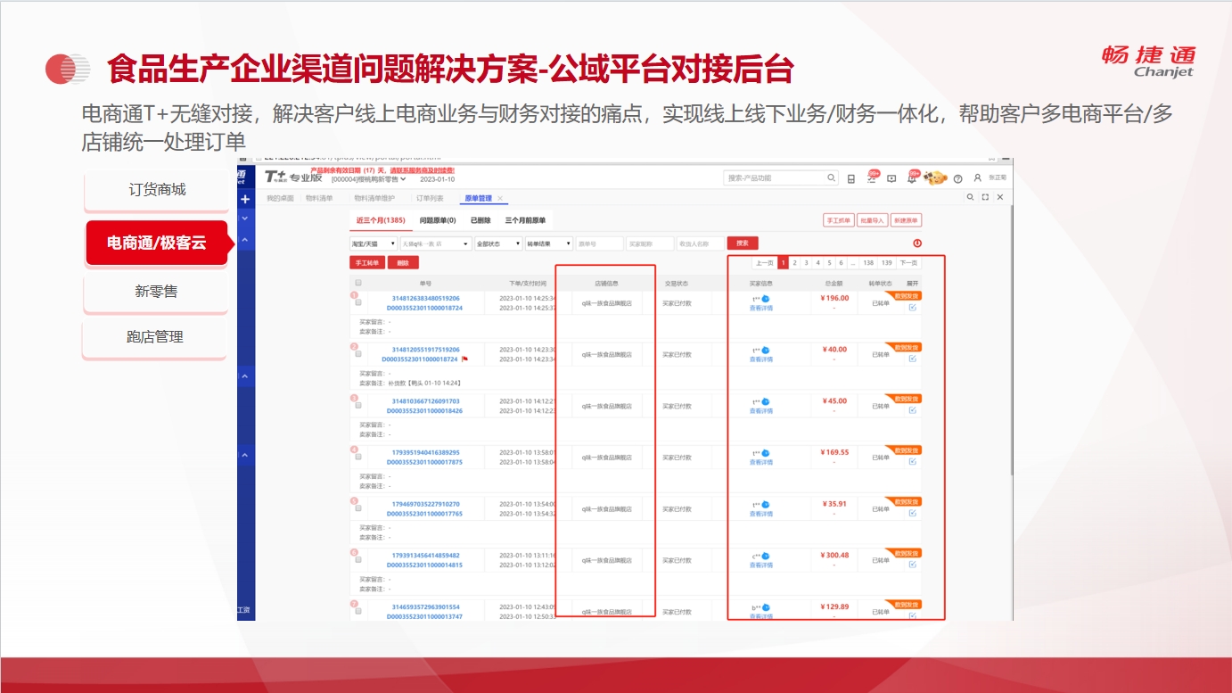The image size is (1232, 693).
Task: Close the 原单管理 tab with its x
Action: (x=500, y=198)
